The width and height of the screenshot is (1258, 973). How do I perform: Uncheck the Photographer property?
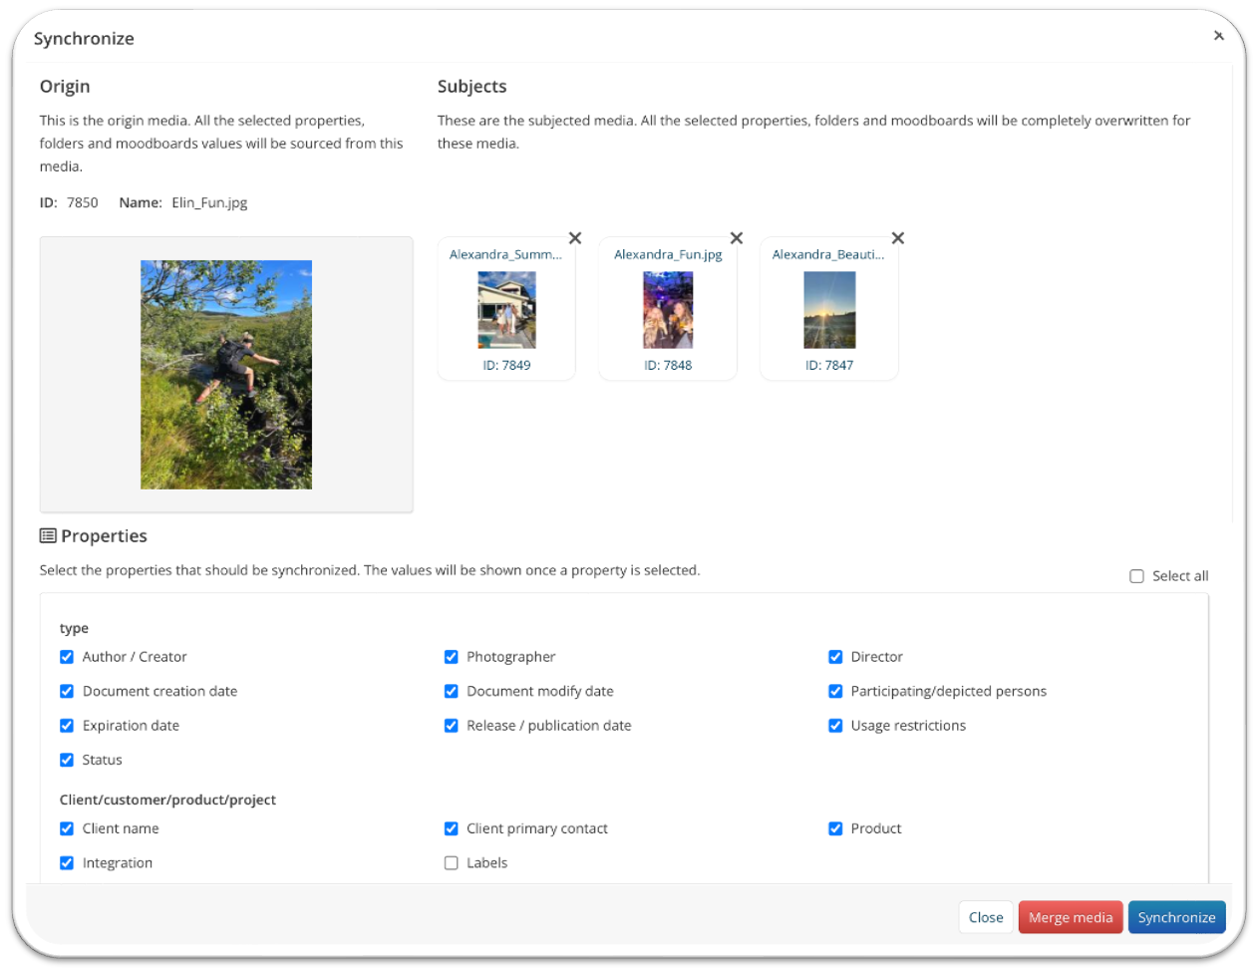pyautogui.click(x=452, y=657)
